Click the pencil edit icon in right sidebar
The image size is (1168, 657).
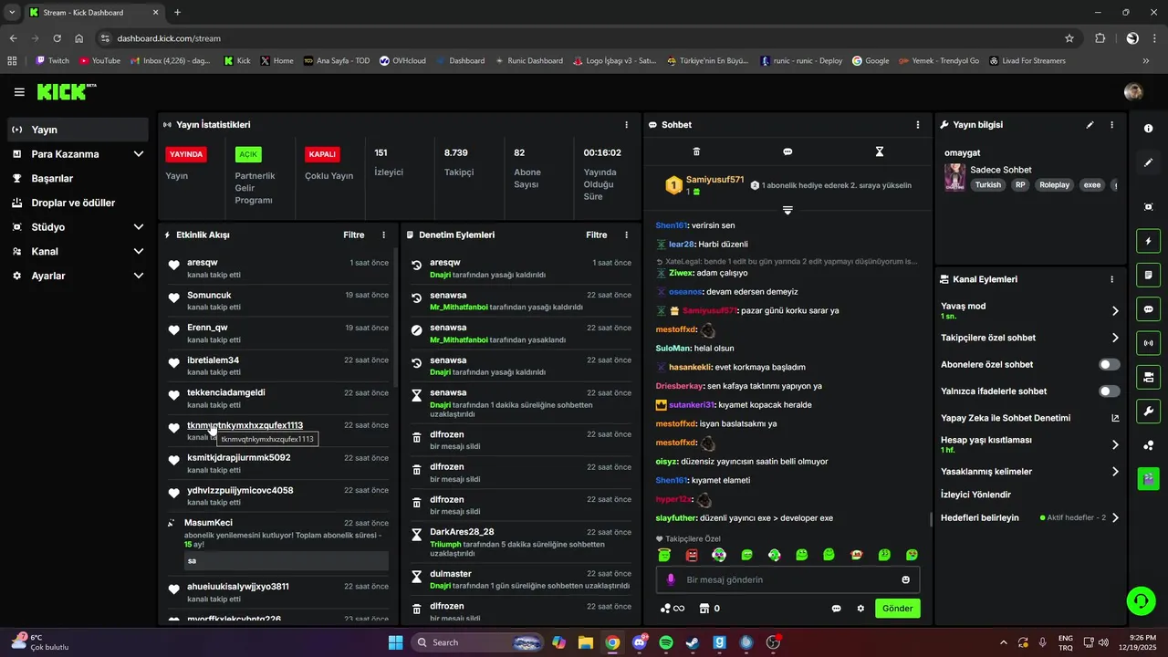coord(1148,162)
